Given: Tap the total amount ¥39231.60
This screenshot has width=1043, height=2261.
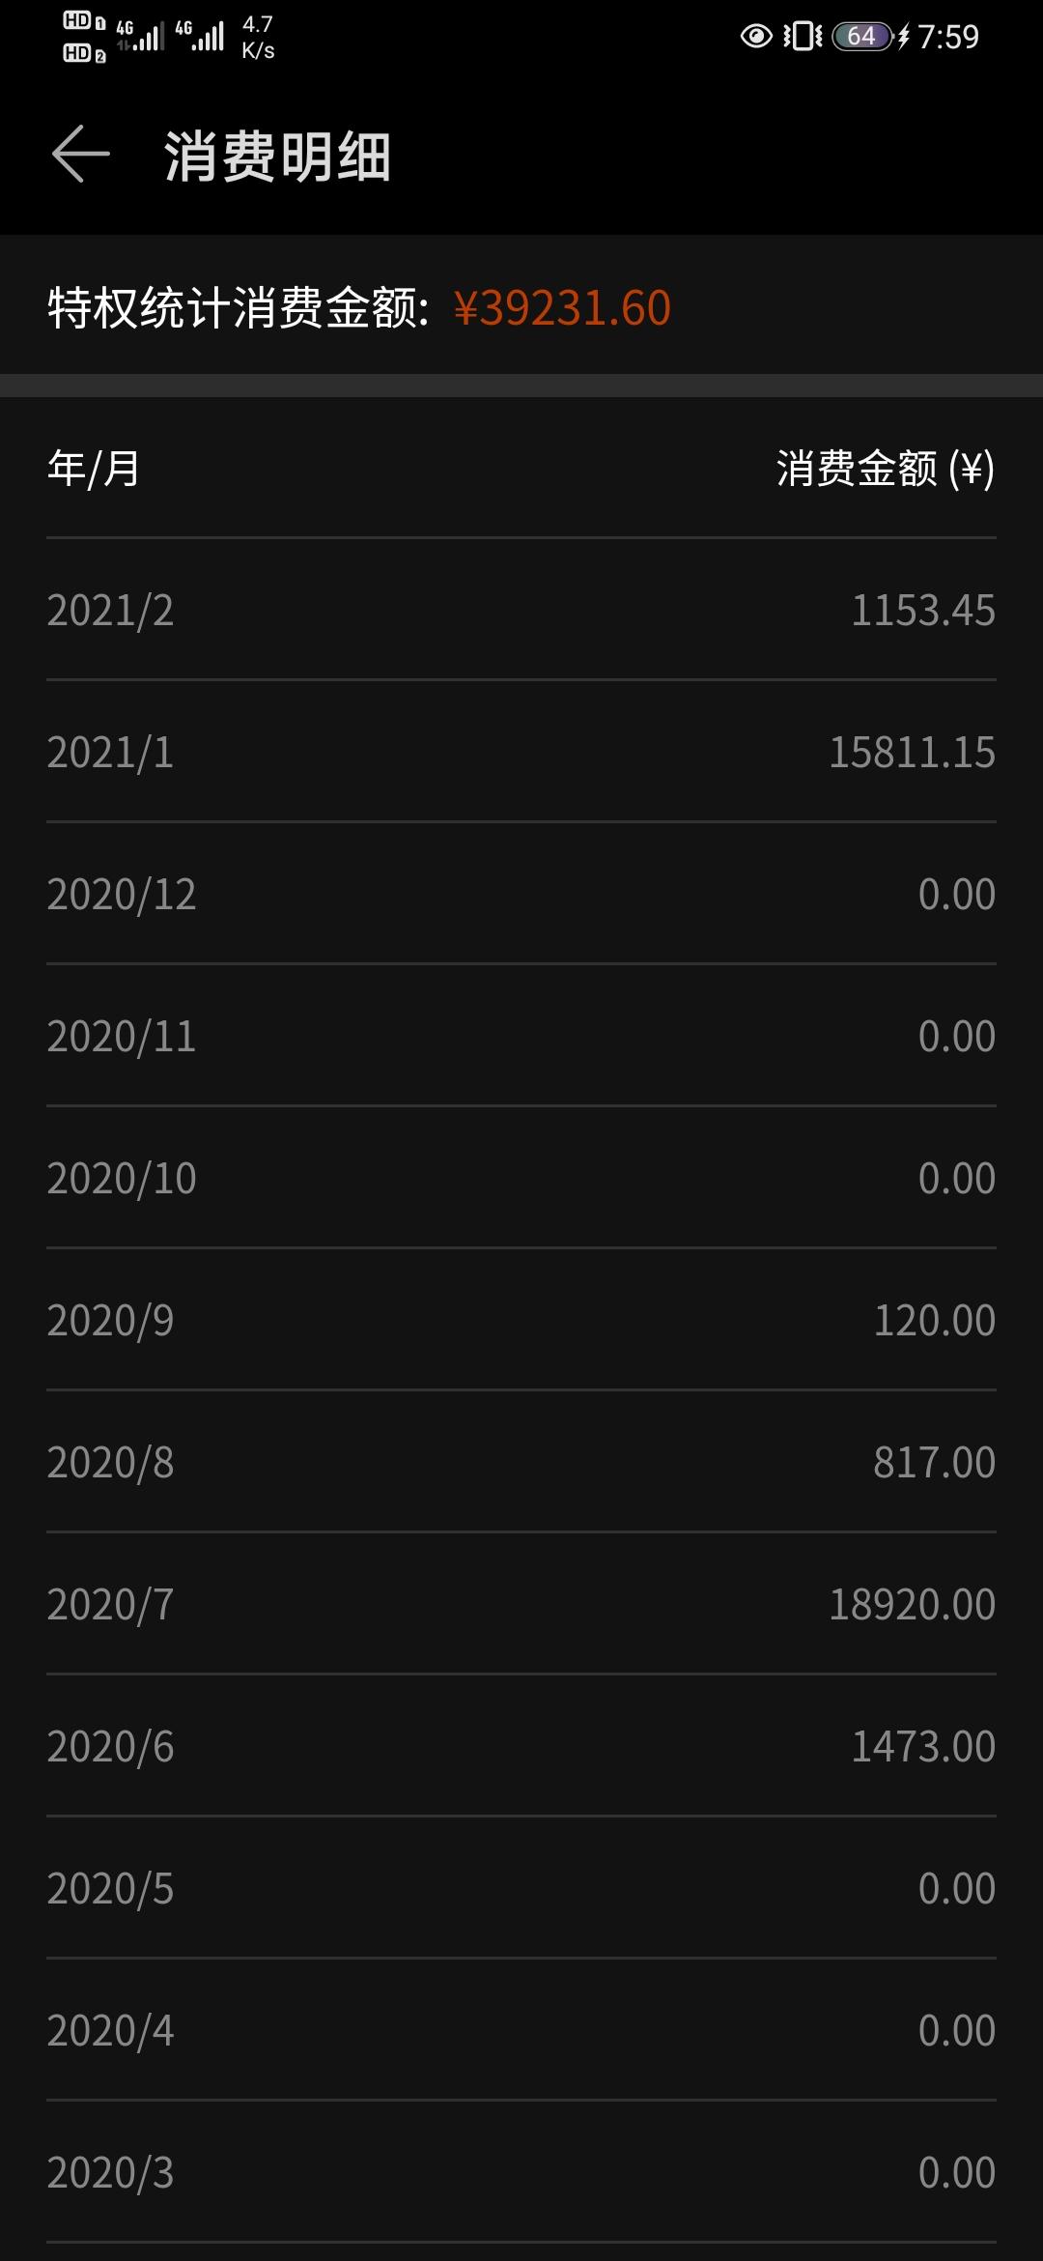Looking at the screenshot, I should tap(562, 308).
